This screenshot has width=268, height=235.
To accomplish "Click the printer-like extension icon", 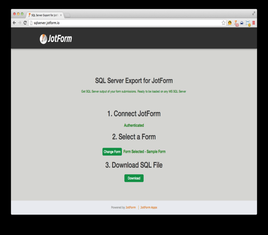I will 248,23.
